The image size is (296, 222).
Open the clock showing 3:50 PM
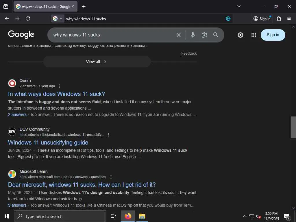[271, 216]
